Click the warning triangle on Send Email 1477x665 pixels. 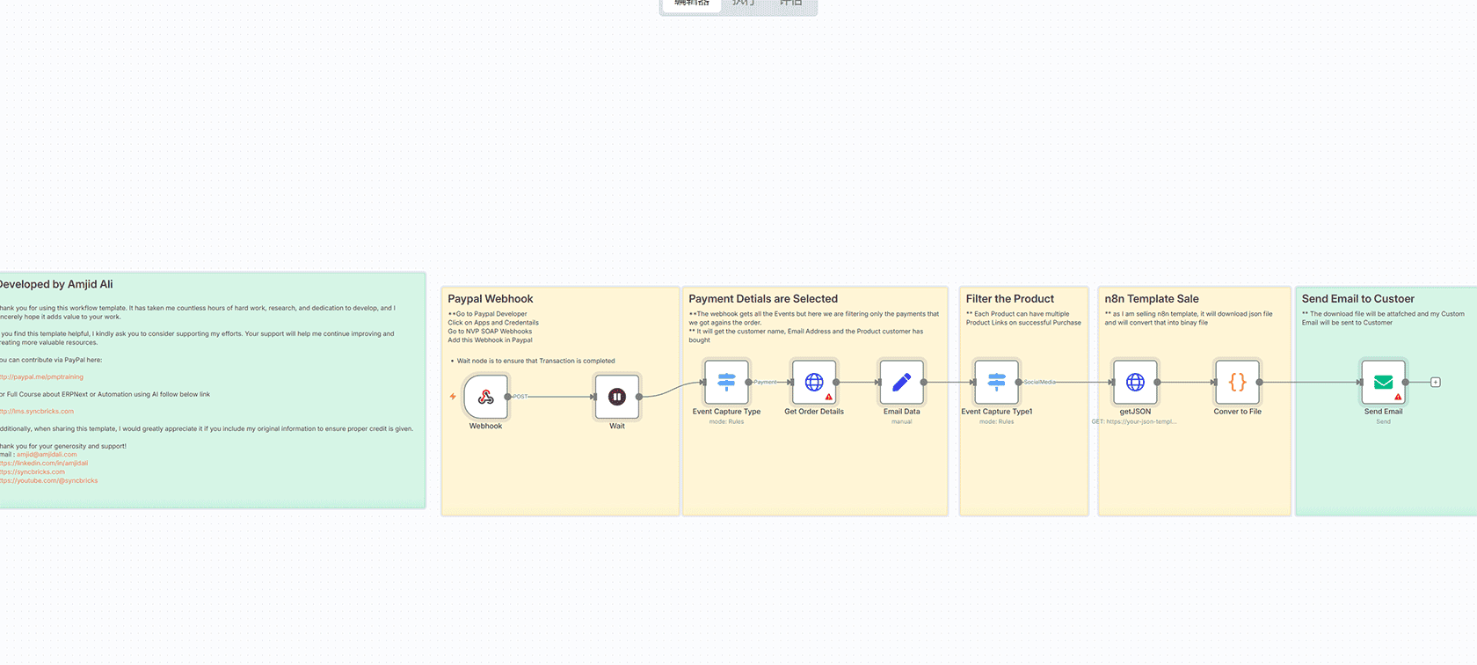point(1398,397)
